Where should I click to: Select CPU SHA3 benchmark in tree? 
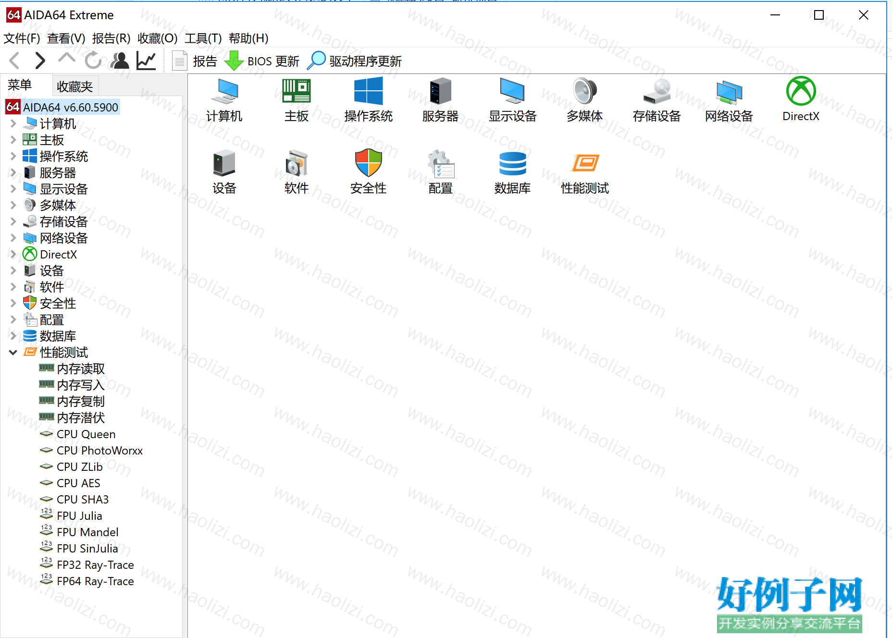74,500
